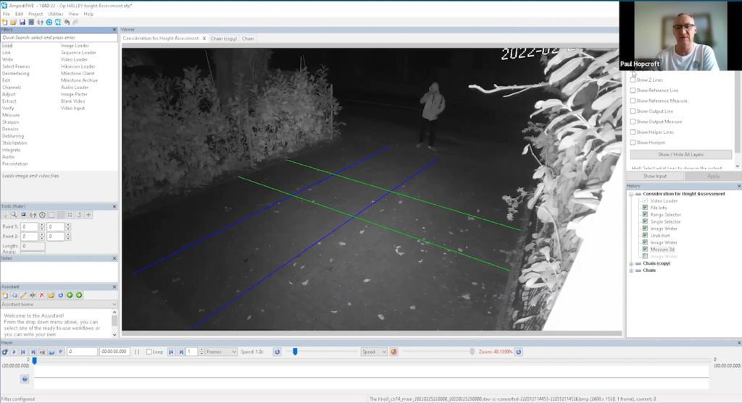Click the Show / Hide All Layers button

[x=680, y=155]
